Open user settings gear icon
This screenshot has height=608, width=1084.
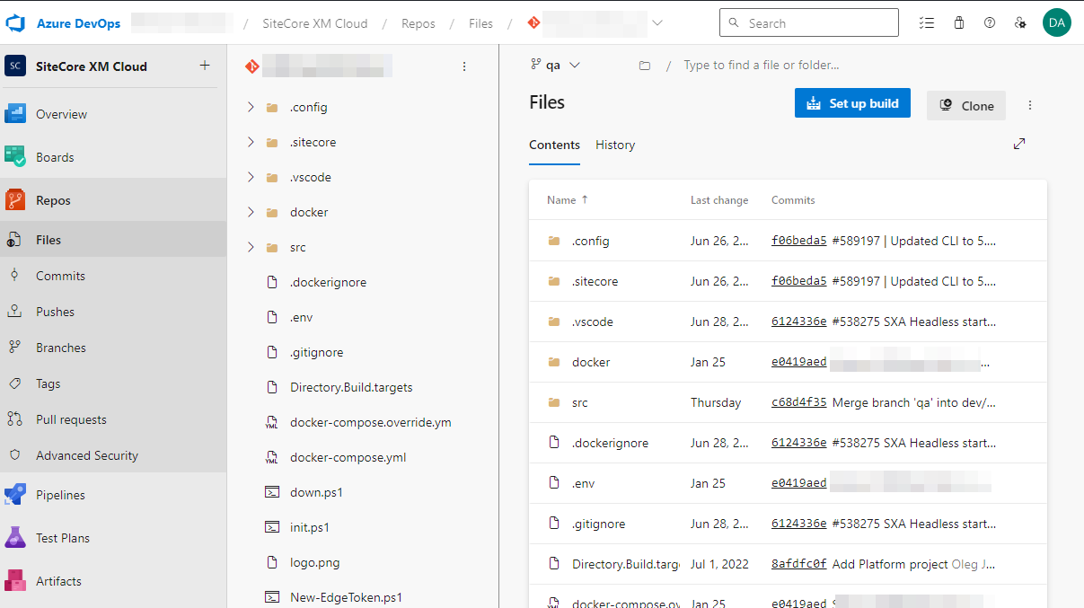click(x=1020, y=22)
